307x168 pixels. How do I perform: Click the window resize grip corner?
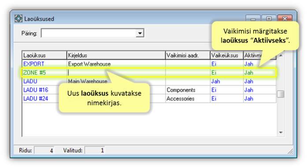tap(290, 151)
